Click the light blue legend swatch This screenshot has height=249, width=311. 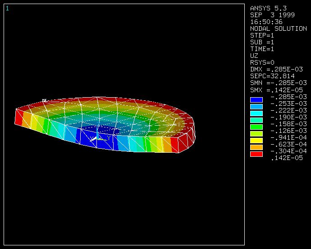click(256, 107)
